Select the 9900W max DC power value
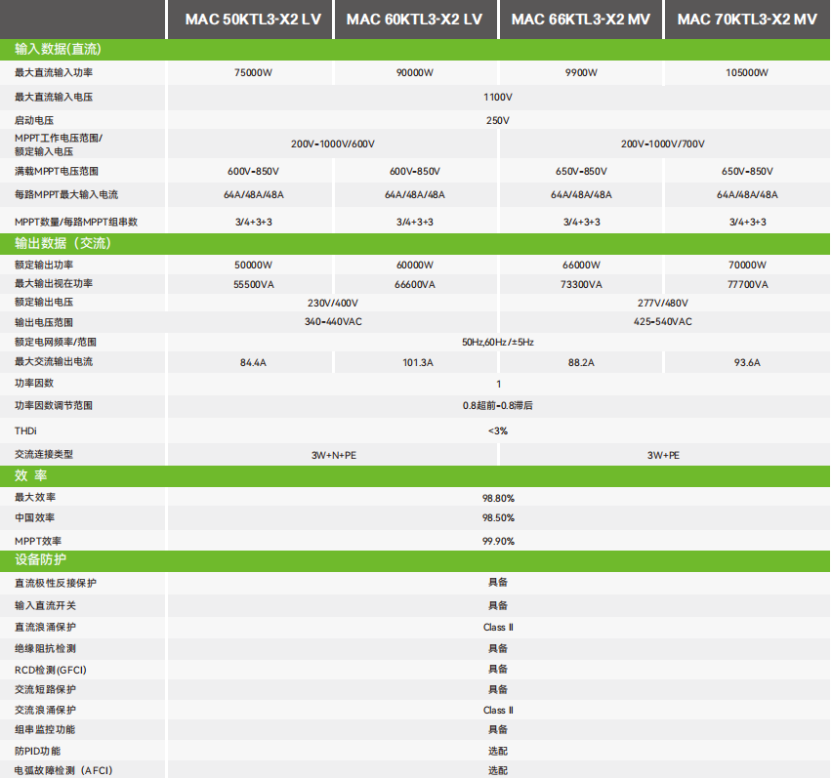The image size is (832, 778). tap(581, 72)
